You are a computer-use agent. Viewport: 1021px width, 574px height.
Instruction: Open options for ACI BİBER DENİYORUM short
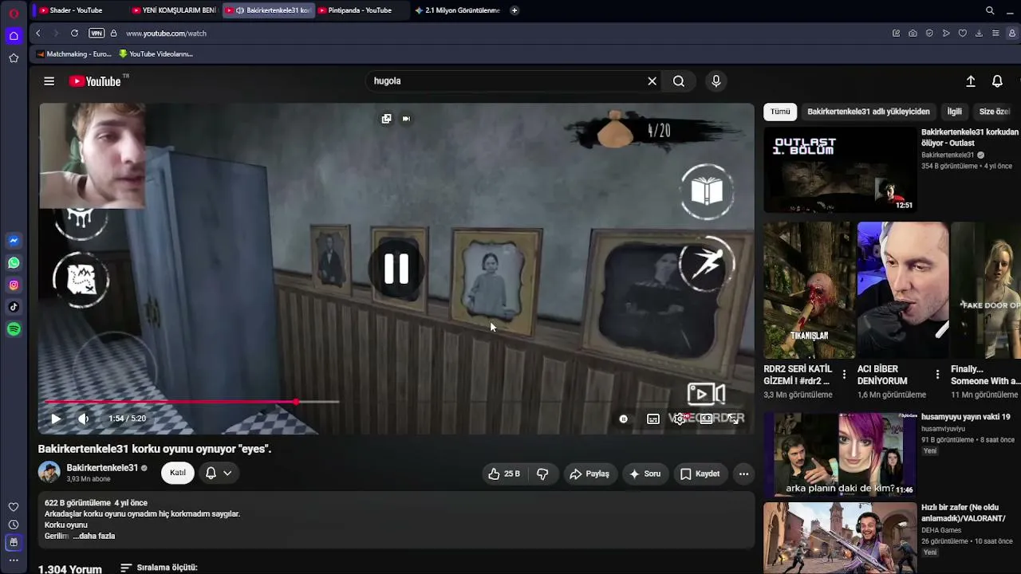click(x=937, y=375)
